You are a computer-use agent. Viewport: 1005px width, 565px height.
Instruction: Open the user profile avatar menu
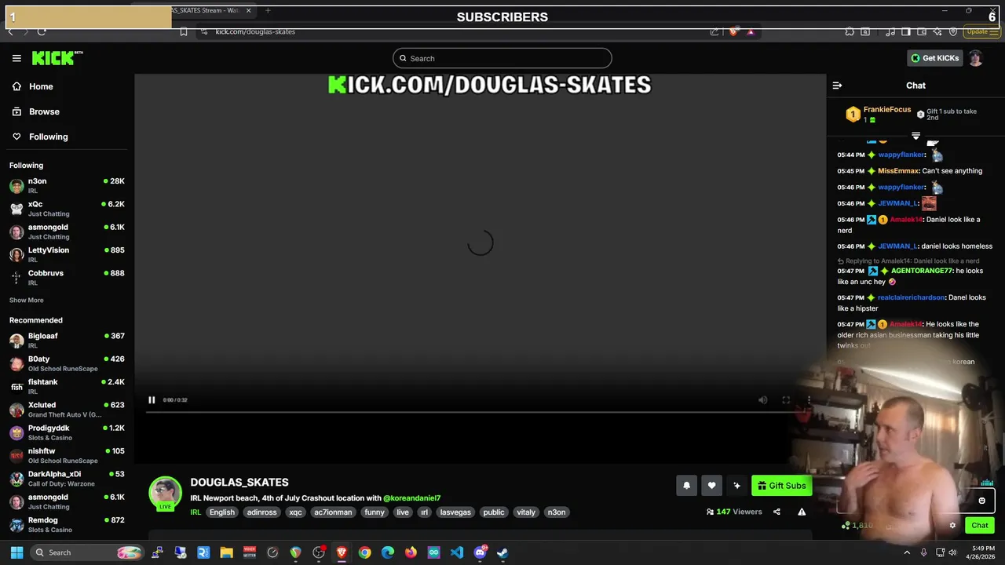point(975,58)
